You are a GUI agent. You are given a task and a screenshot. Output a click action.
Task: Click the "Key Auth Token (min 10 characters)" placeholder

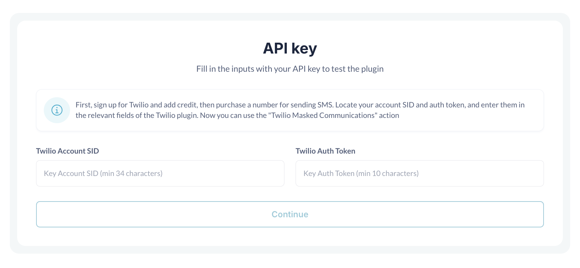point(361,174)
